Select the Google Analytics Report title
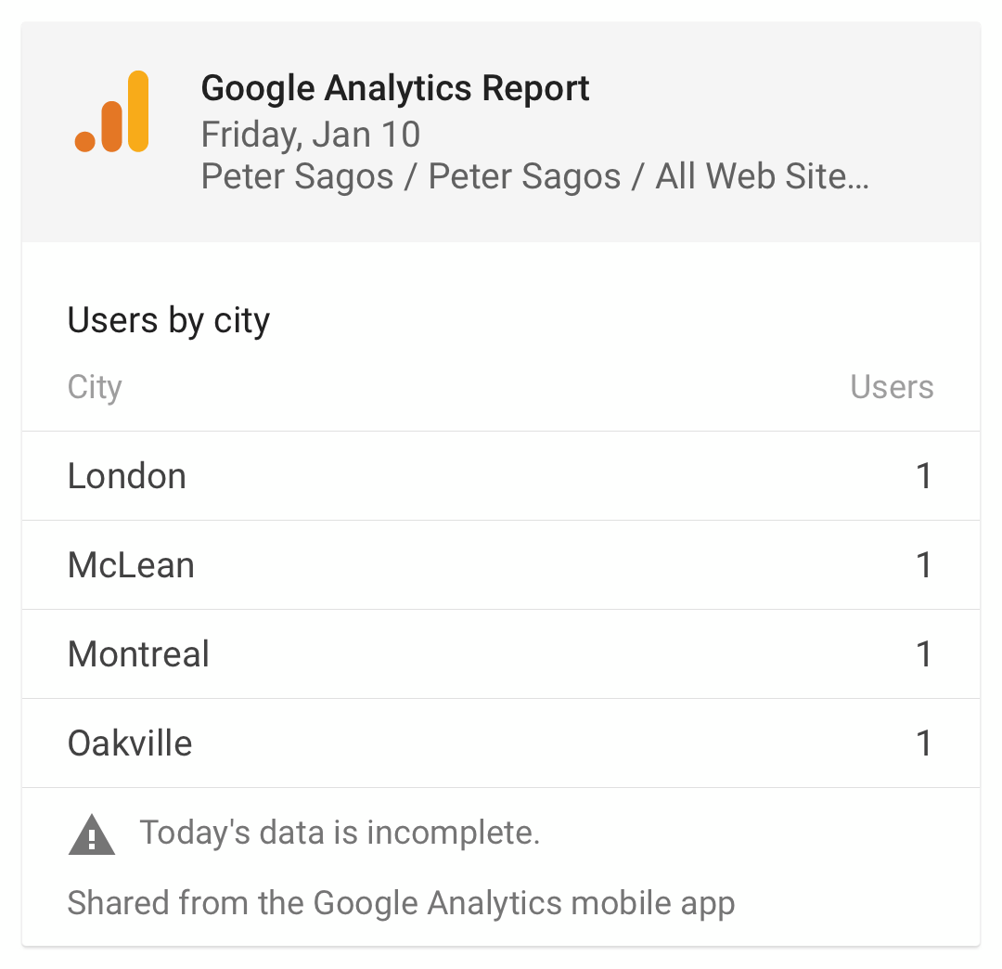The width and height of the screenshot is (1002, 969). point(394,88)
